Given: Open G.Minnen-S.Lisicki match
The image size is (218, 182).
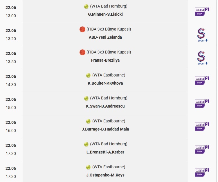Looking at the screenshot, I should [x=105, y=14].
